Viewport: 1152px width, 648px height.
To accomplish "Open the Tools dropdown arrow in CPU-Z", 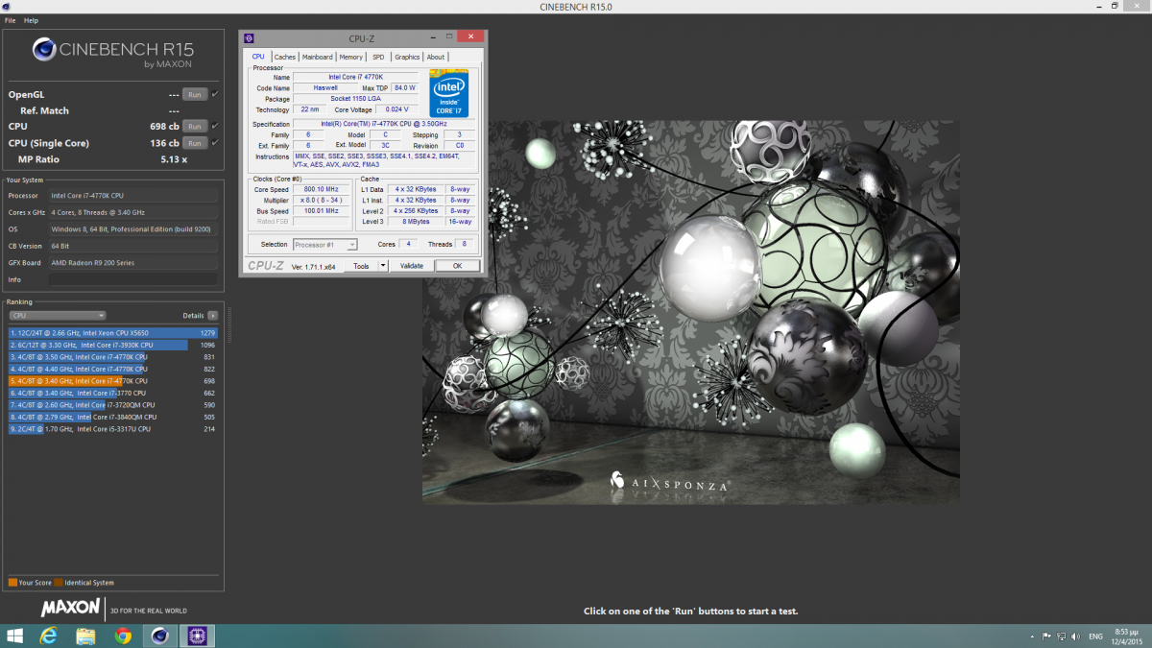I will 383,266.
